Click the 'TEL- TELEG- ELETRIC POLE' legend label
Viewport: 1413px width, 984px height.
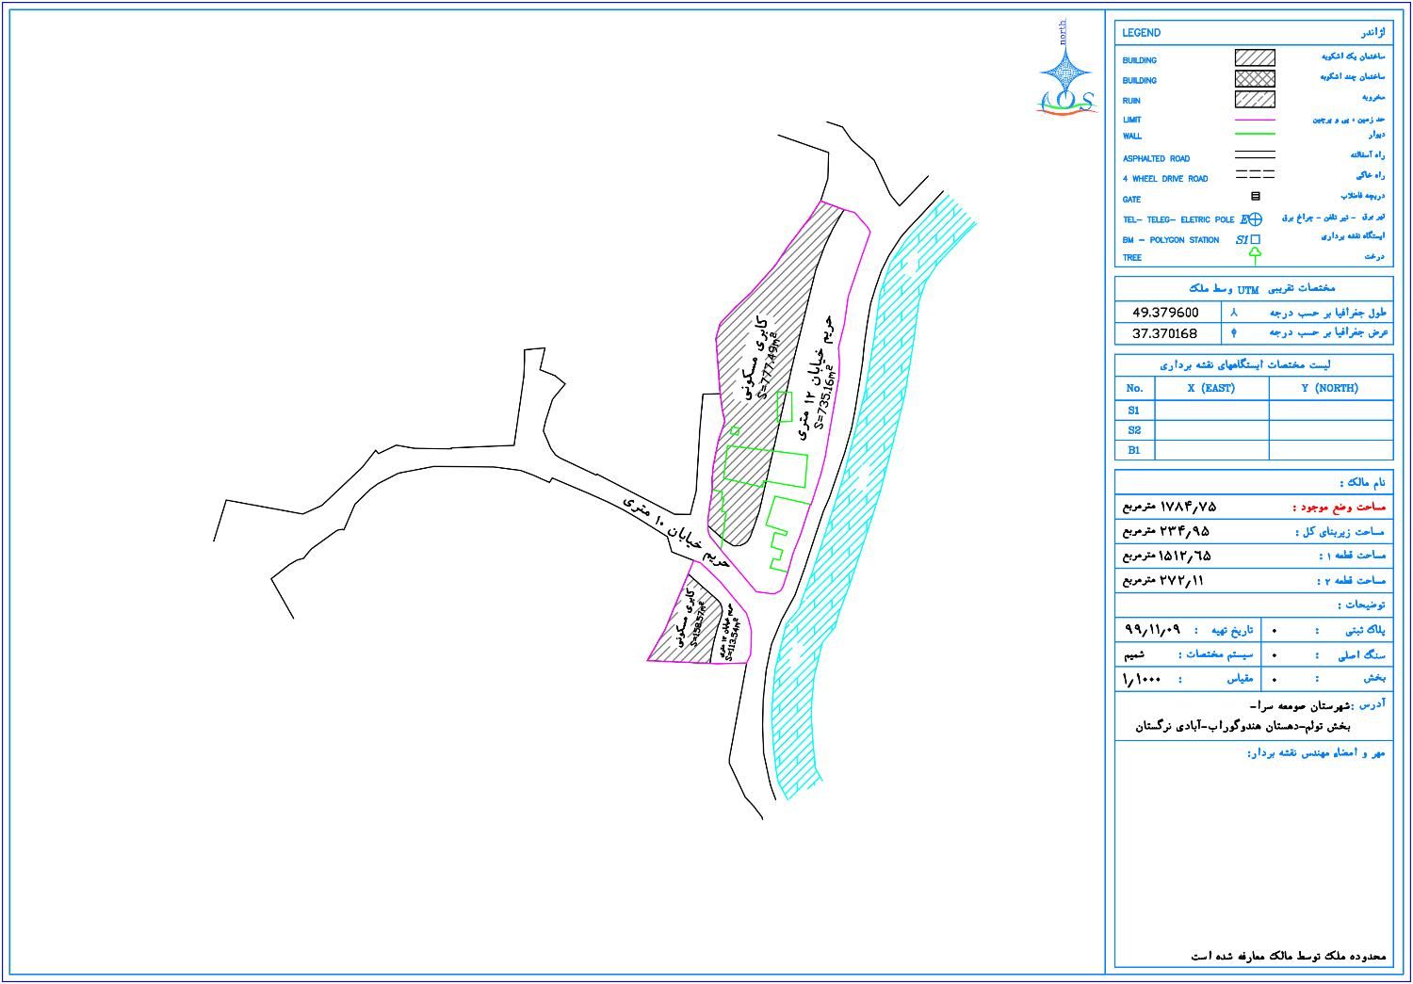pos(1177,219)
